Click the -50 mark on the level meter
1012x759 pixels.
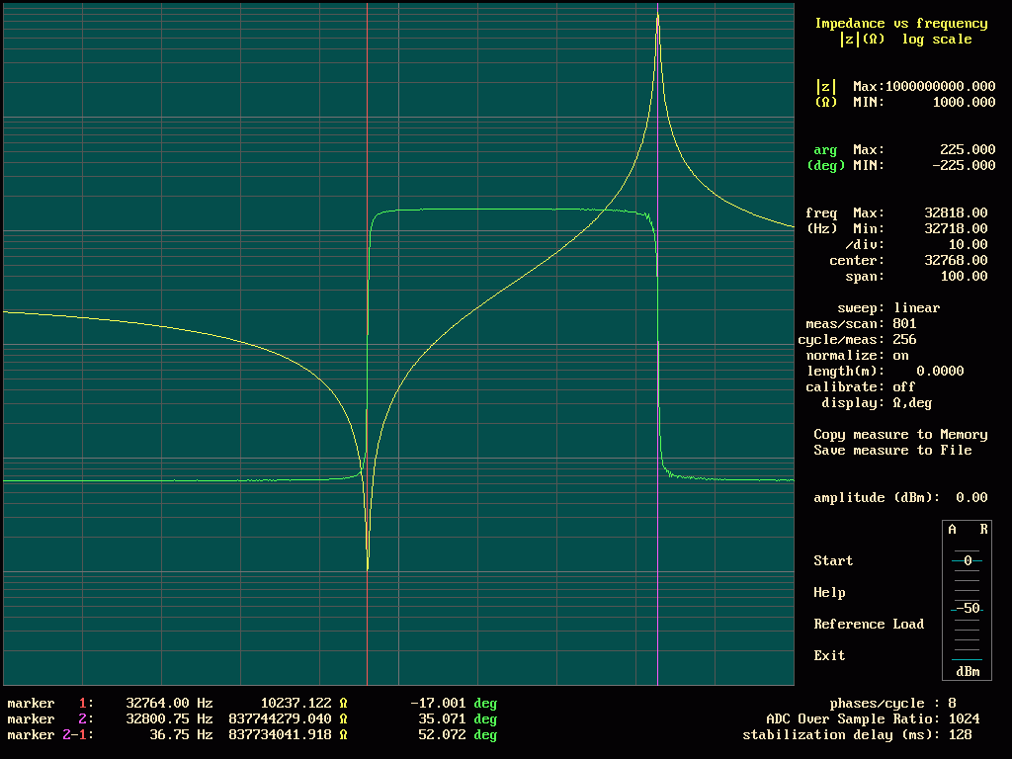click(x=968, y=609)
